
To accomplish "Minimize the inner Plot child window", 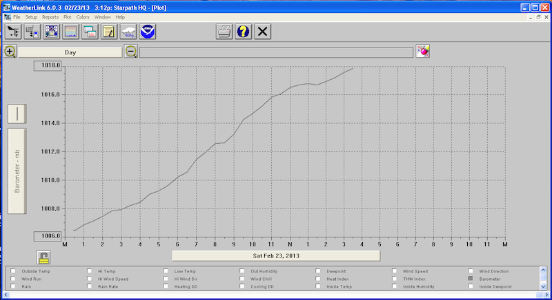I will (531, 17).
